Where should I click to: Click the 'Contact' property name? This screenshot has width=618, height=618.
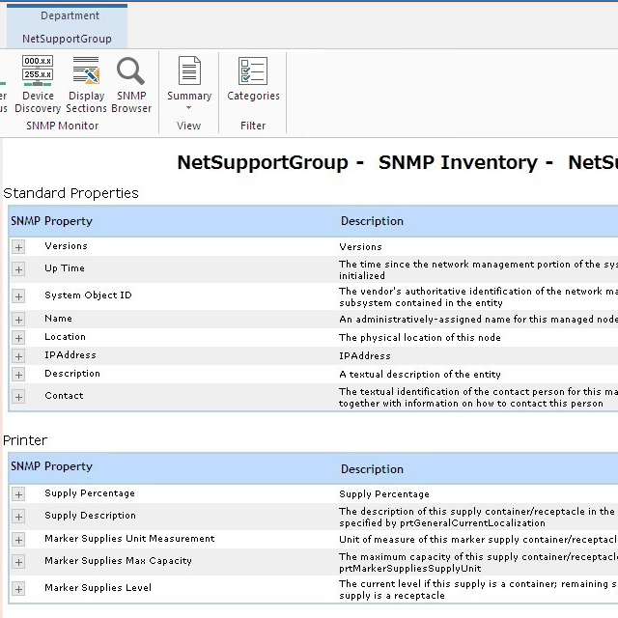click(x=64, y=396)
